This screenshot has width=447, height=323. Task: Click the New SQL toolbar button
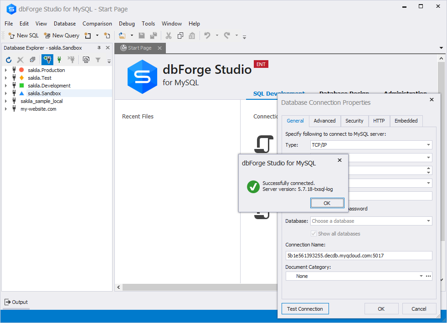tap(23, 36)
